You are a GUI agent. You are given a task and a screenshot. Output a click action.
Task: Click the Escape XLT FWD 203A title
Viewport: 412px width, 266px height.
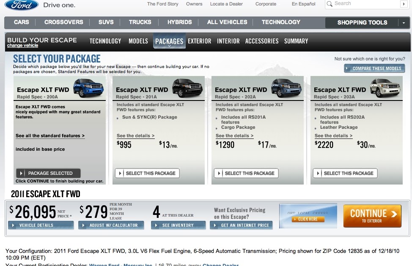pos(340,90)
